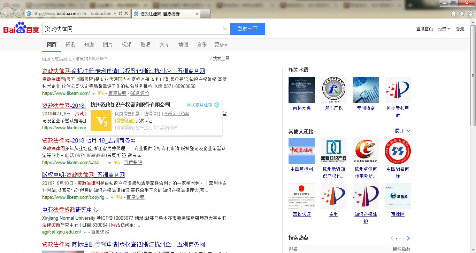The height and width of the screenshot is (253, 476).
Task: Go to 百度首页 link
Action: [424, 29]
